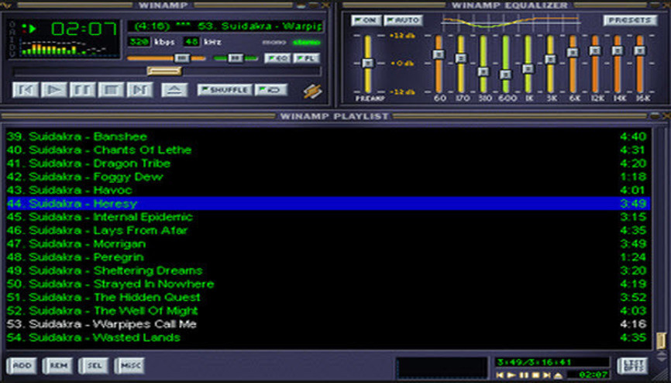
Task: Click the song position seek bar handle
Action: coord(164,71)
